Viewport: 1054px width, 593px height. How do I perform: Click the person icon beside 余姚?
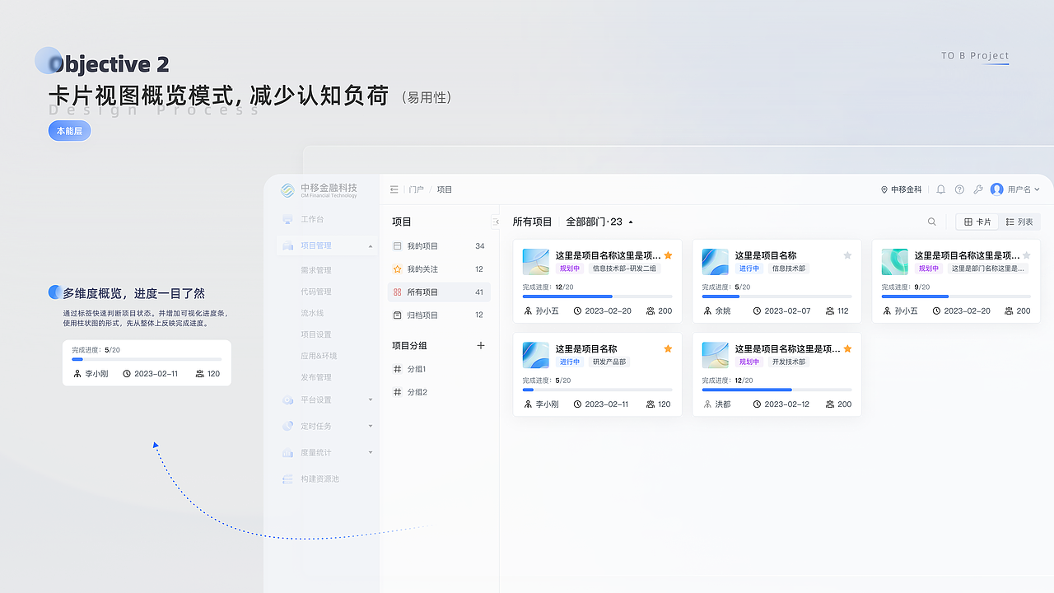pos(707,311)
